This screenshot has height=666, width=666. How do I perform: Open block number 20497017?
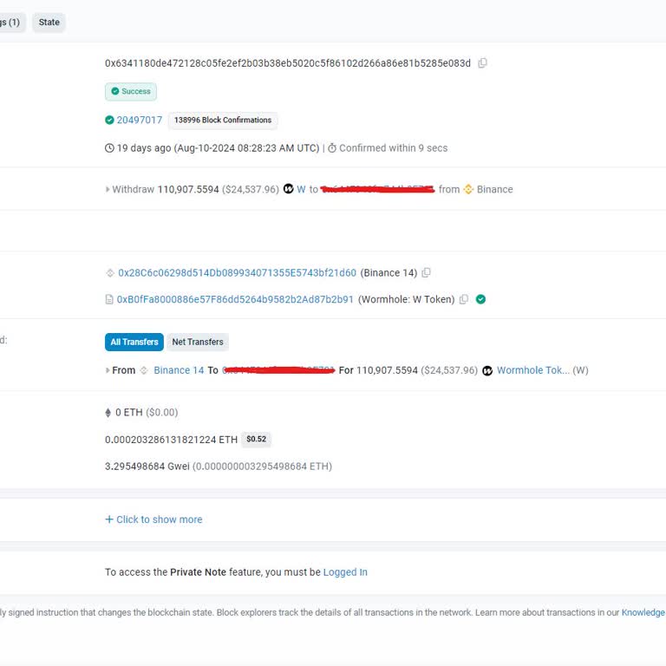(x=139, y=121)
